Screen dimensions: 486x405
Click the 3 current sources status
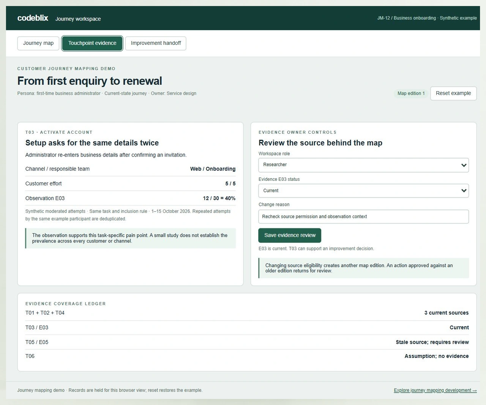(447, 313)
